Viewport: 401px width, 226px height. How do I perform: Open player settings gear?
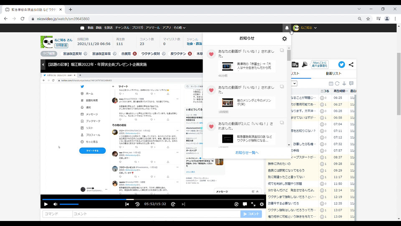[261, 204]
